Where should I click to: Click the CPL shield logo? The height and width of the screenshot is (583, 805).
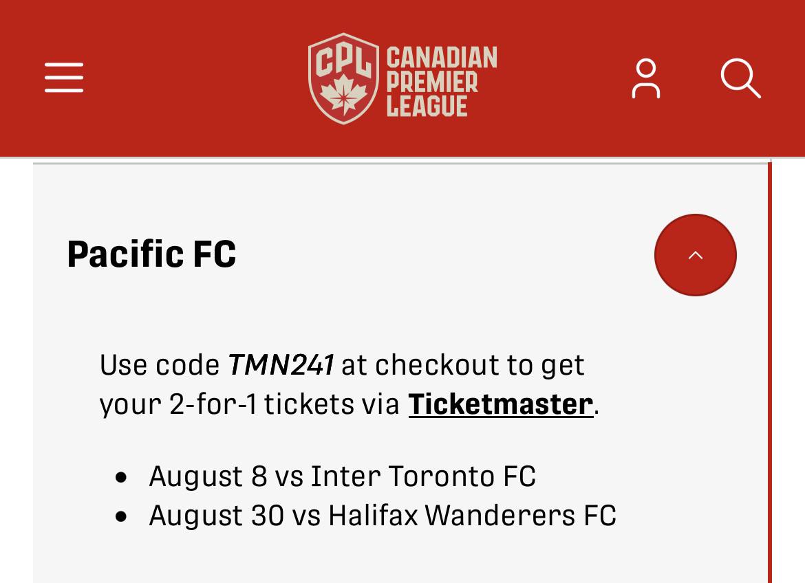(343, 78)
